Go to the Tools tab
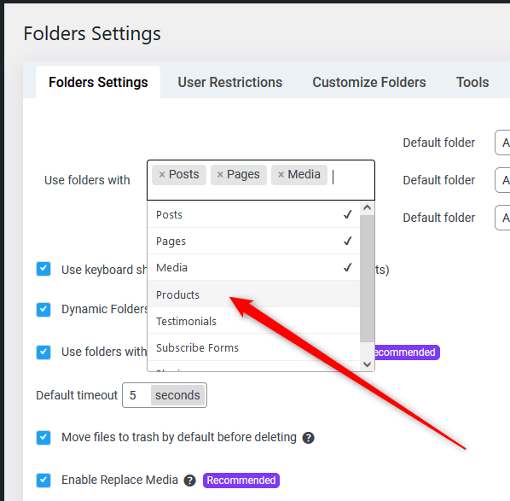 pyautogui.click(x=472, y=82)
